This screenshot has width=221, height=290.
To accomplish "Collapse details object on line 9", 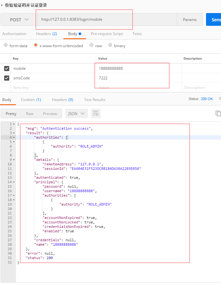I will 14,160.
